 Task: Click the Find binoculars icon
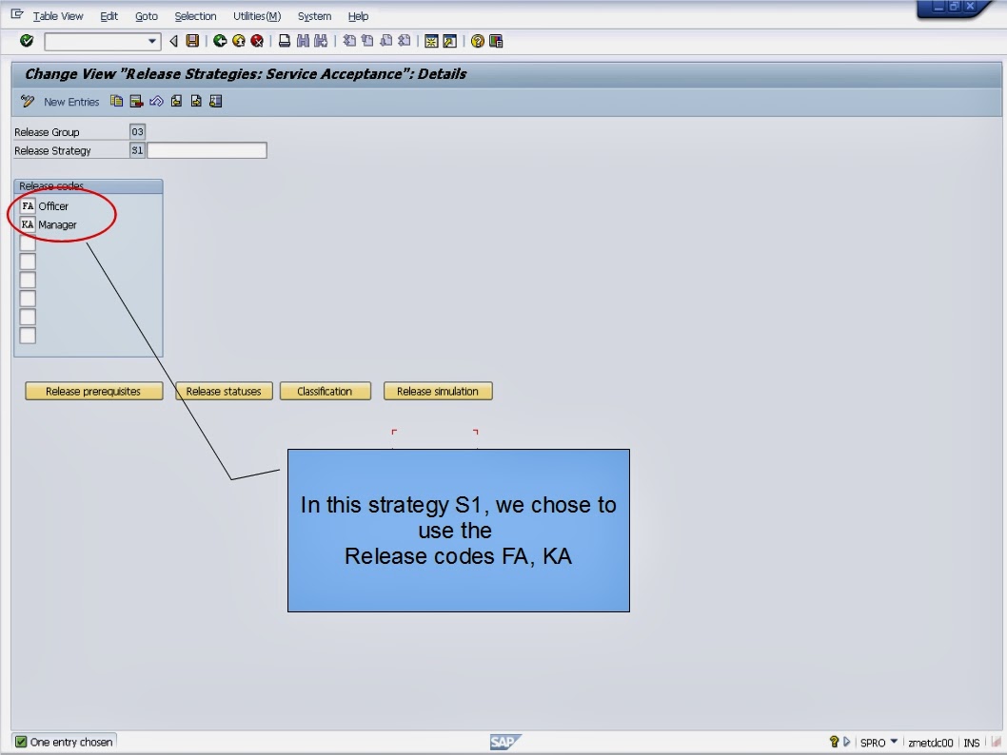pyautogui.click(x=303, y=41)
